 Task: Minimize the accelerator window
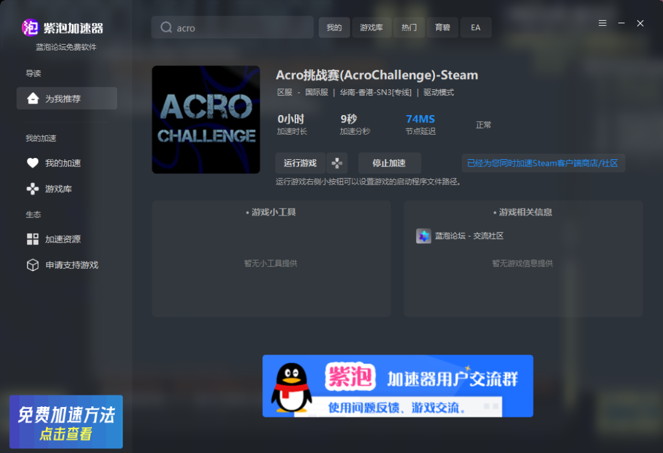(621, 23)
